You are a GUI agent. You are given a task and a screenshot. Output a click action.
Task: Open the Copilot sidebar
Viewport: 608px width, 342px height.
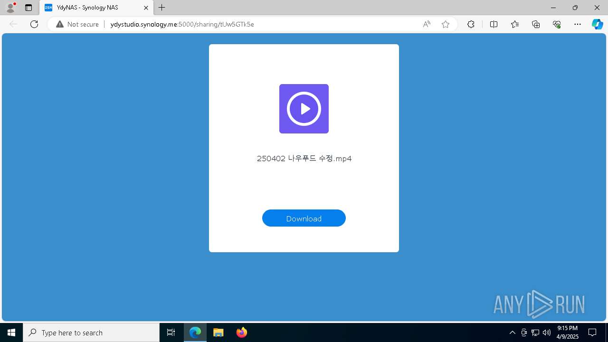(597, 24)
